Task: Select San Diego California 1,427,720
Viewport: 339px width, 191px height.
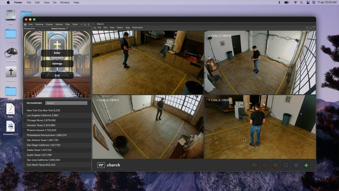Action: [57, 145]
